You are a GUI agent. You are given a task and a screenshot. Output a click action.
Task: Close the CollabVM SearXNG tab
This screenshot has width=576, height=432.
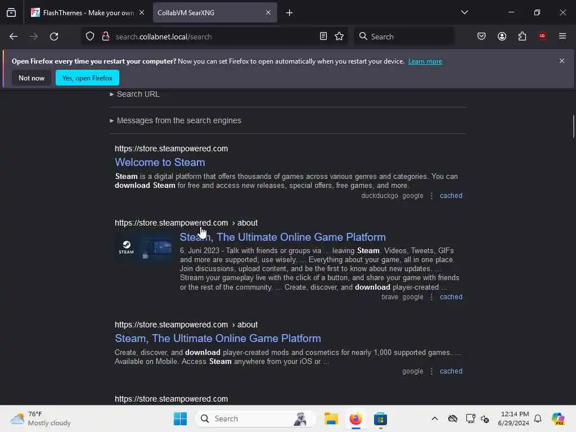268,12
